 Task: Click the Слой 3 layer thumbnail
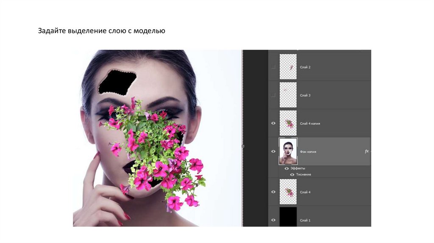288,95
